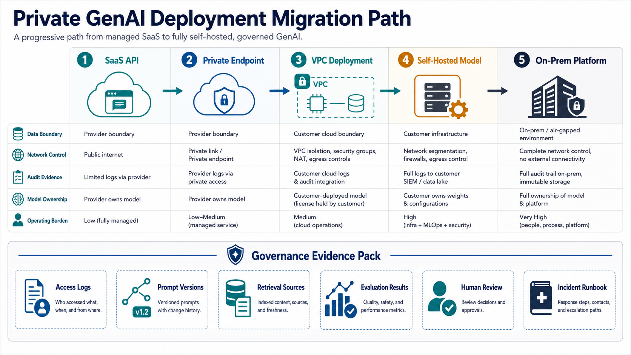Open the Retrieval Sources card title

(x=281, y=287)
